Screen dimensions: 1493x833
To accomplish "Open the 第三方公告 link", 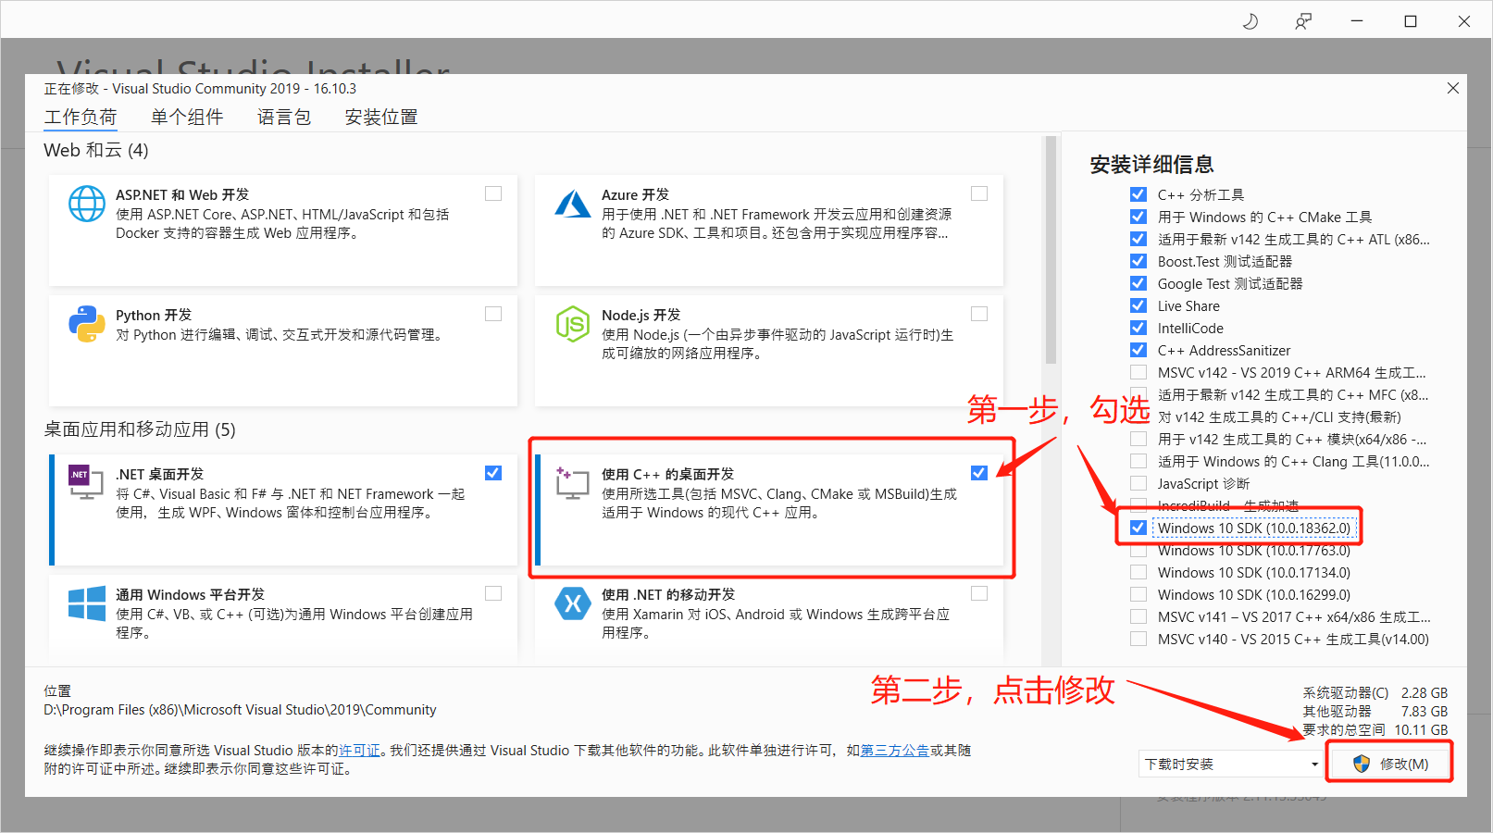I will tap(894, 751).
